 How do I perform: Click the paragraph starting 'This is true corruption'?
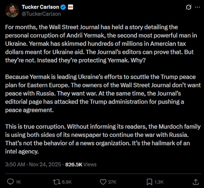pos(103,139)
